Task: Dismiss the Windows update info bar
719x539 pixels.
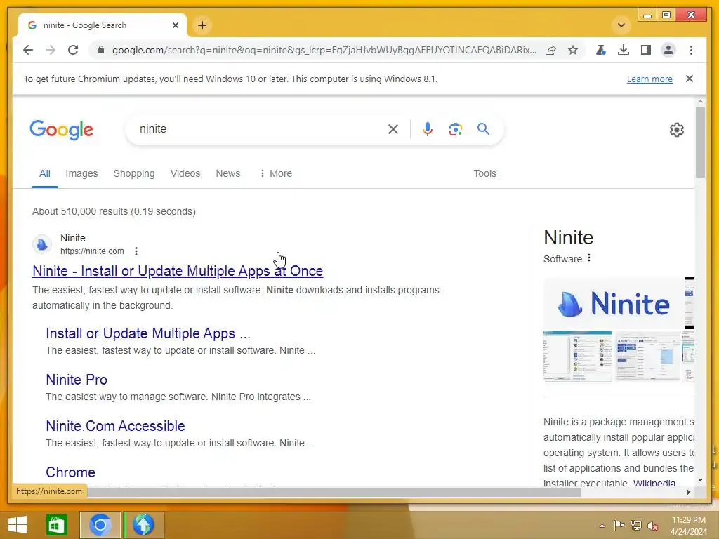Action: click(690, 79)
